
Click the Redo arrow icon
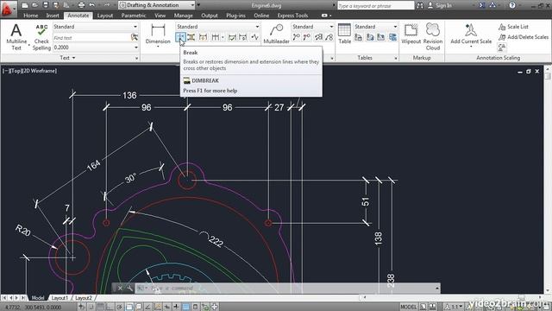[107, 5]
